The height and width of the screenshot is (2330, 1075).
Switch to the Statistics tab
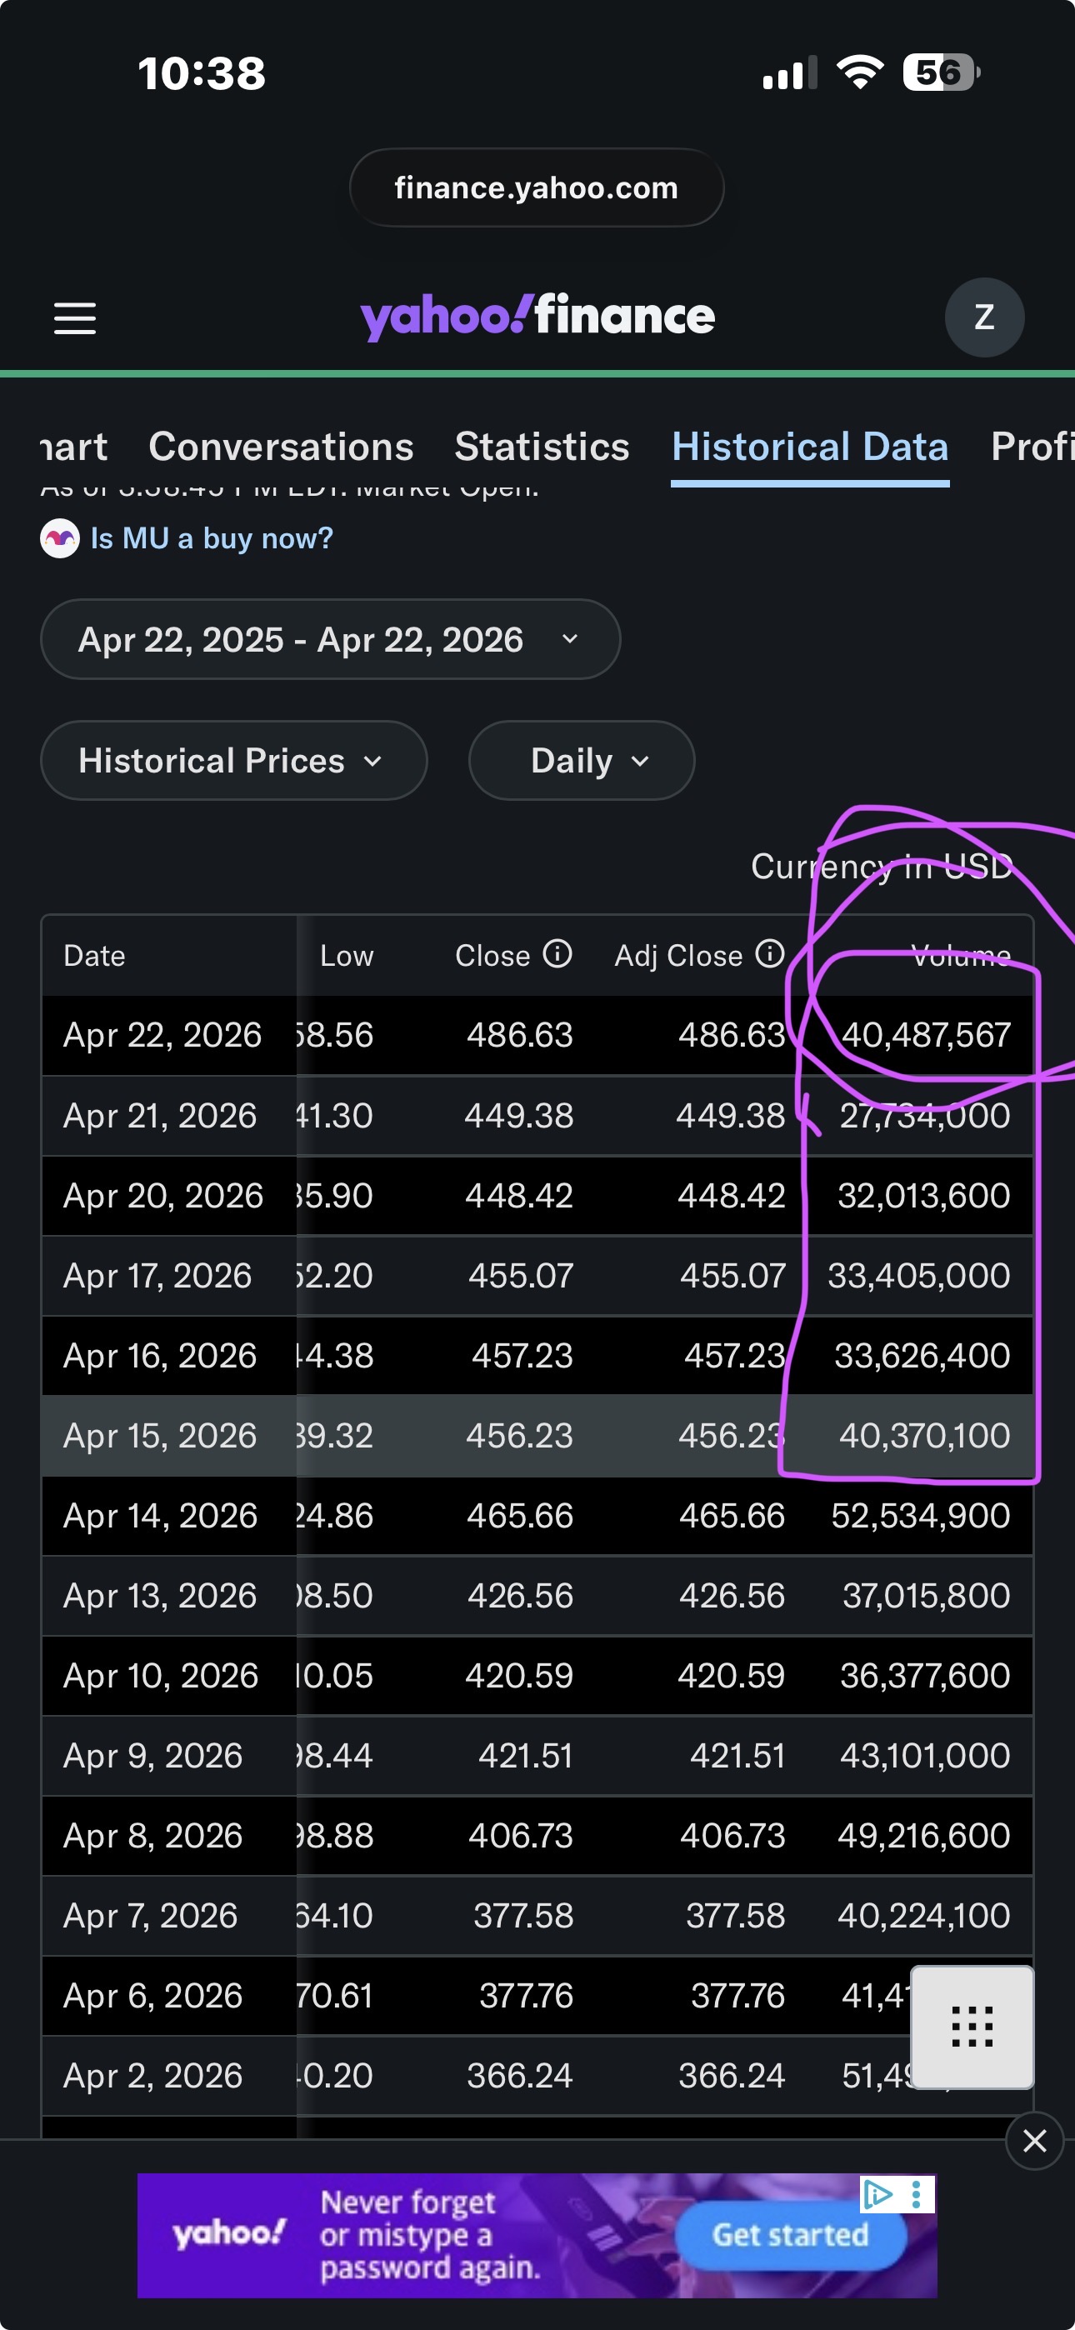point(541,446)
